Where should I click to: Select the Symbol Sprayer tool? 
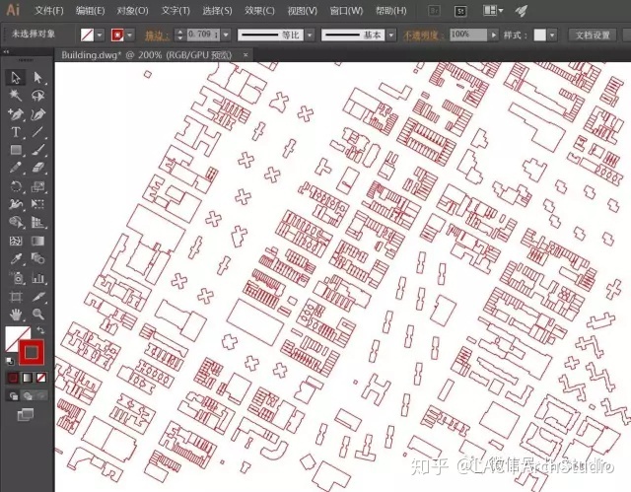pos(16,278)
